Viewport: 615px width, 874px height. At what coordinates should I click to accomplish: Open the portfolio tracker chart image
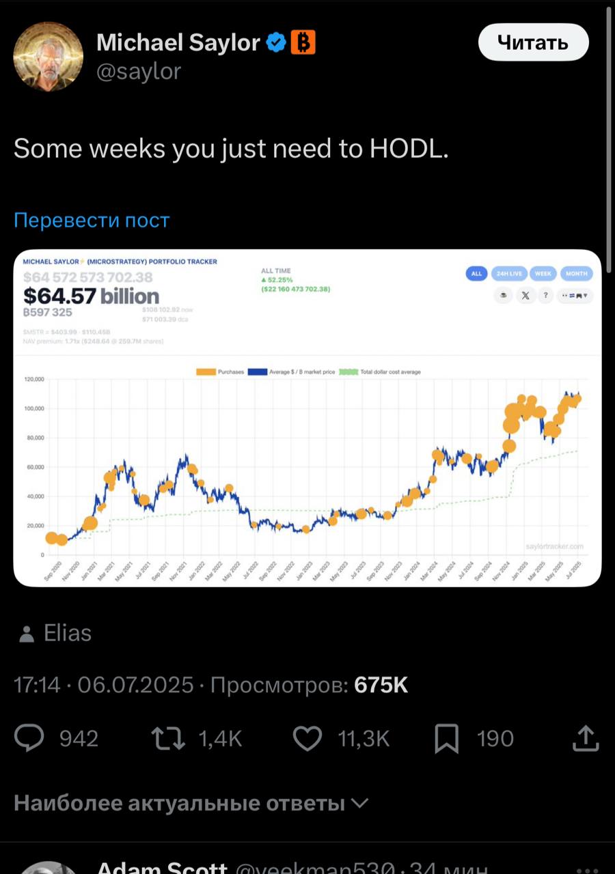tap(307, 418)
